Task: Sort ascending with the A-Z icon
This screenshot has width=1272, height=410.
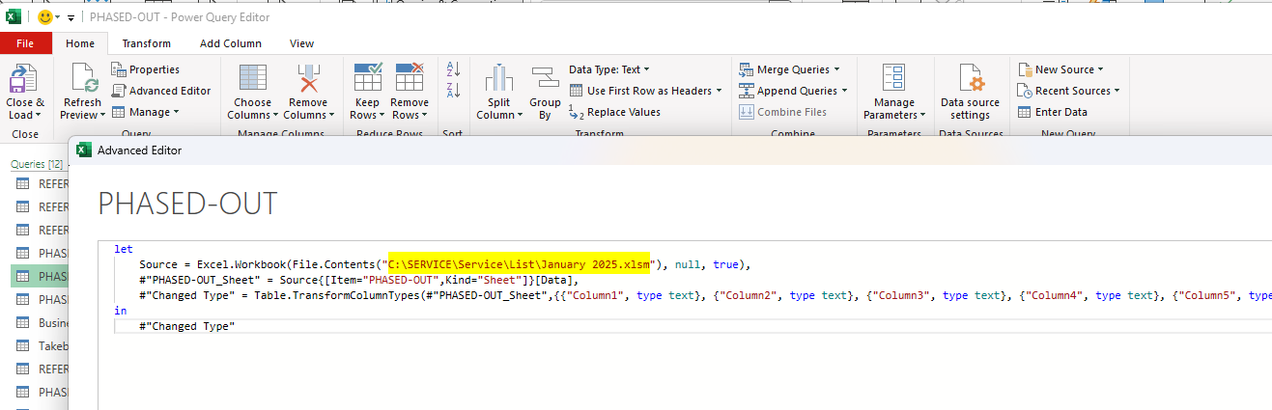Action: pos(453,70)
